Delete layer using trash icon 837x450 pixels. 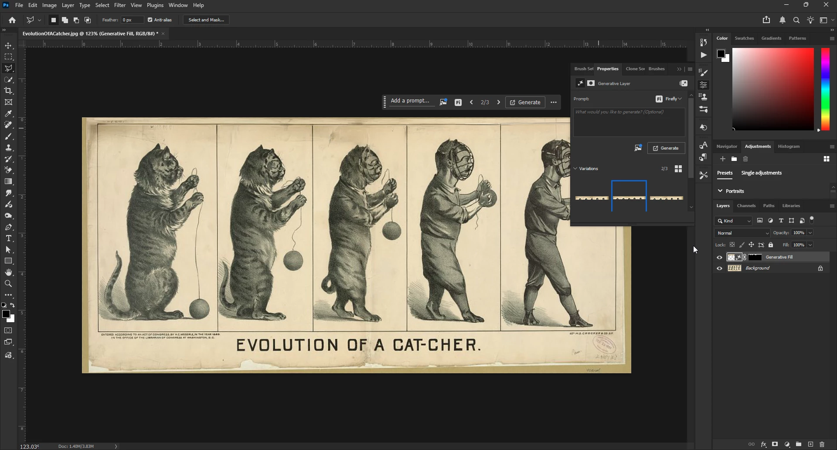click(x=822, y=444)
